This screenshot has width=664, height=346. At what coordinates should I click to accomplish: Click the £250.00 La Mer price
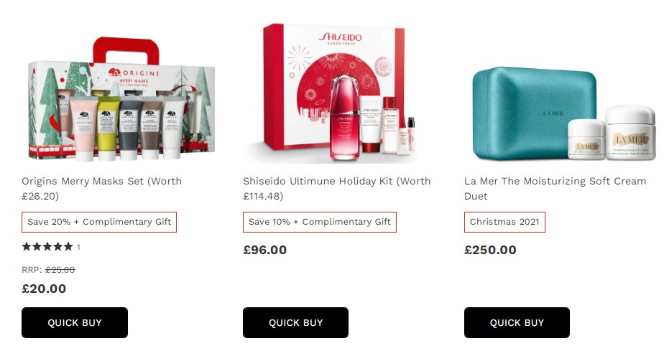click(x=490, y=250)
